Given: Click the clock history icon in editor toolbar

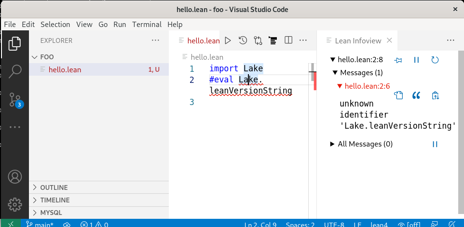Looking at the screenshot, I should [243, 40].
